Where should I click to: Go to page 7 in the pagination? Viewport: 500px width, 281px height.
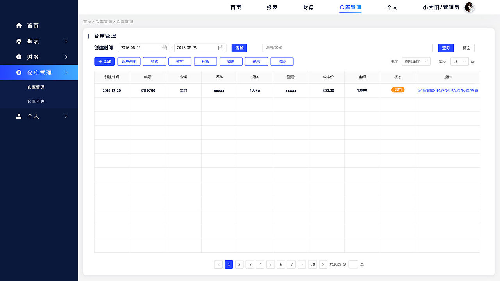(291, 264)
